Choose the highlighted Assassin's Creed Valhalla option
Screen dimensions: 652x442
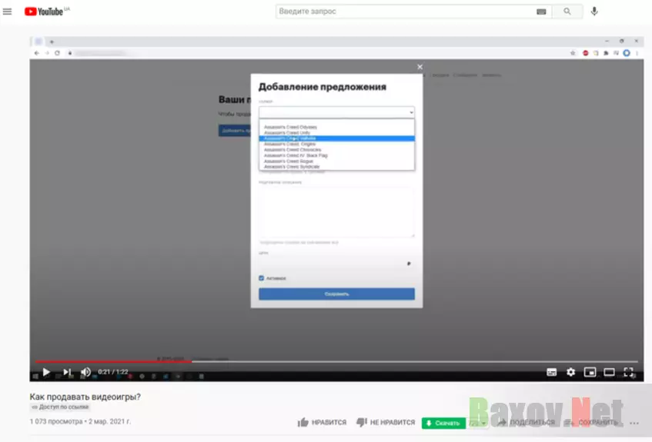click(x=336, y=138)
